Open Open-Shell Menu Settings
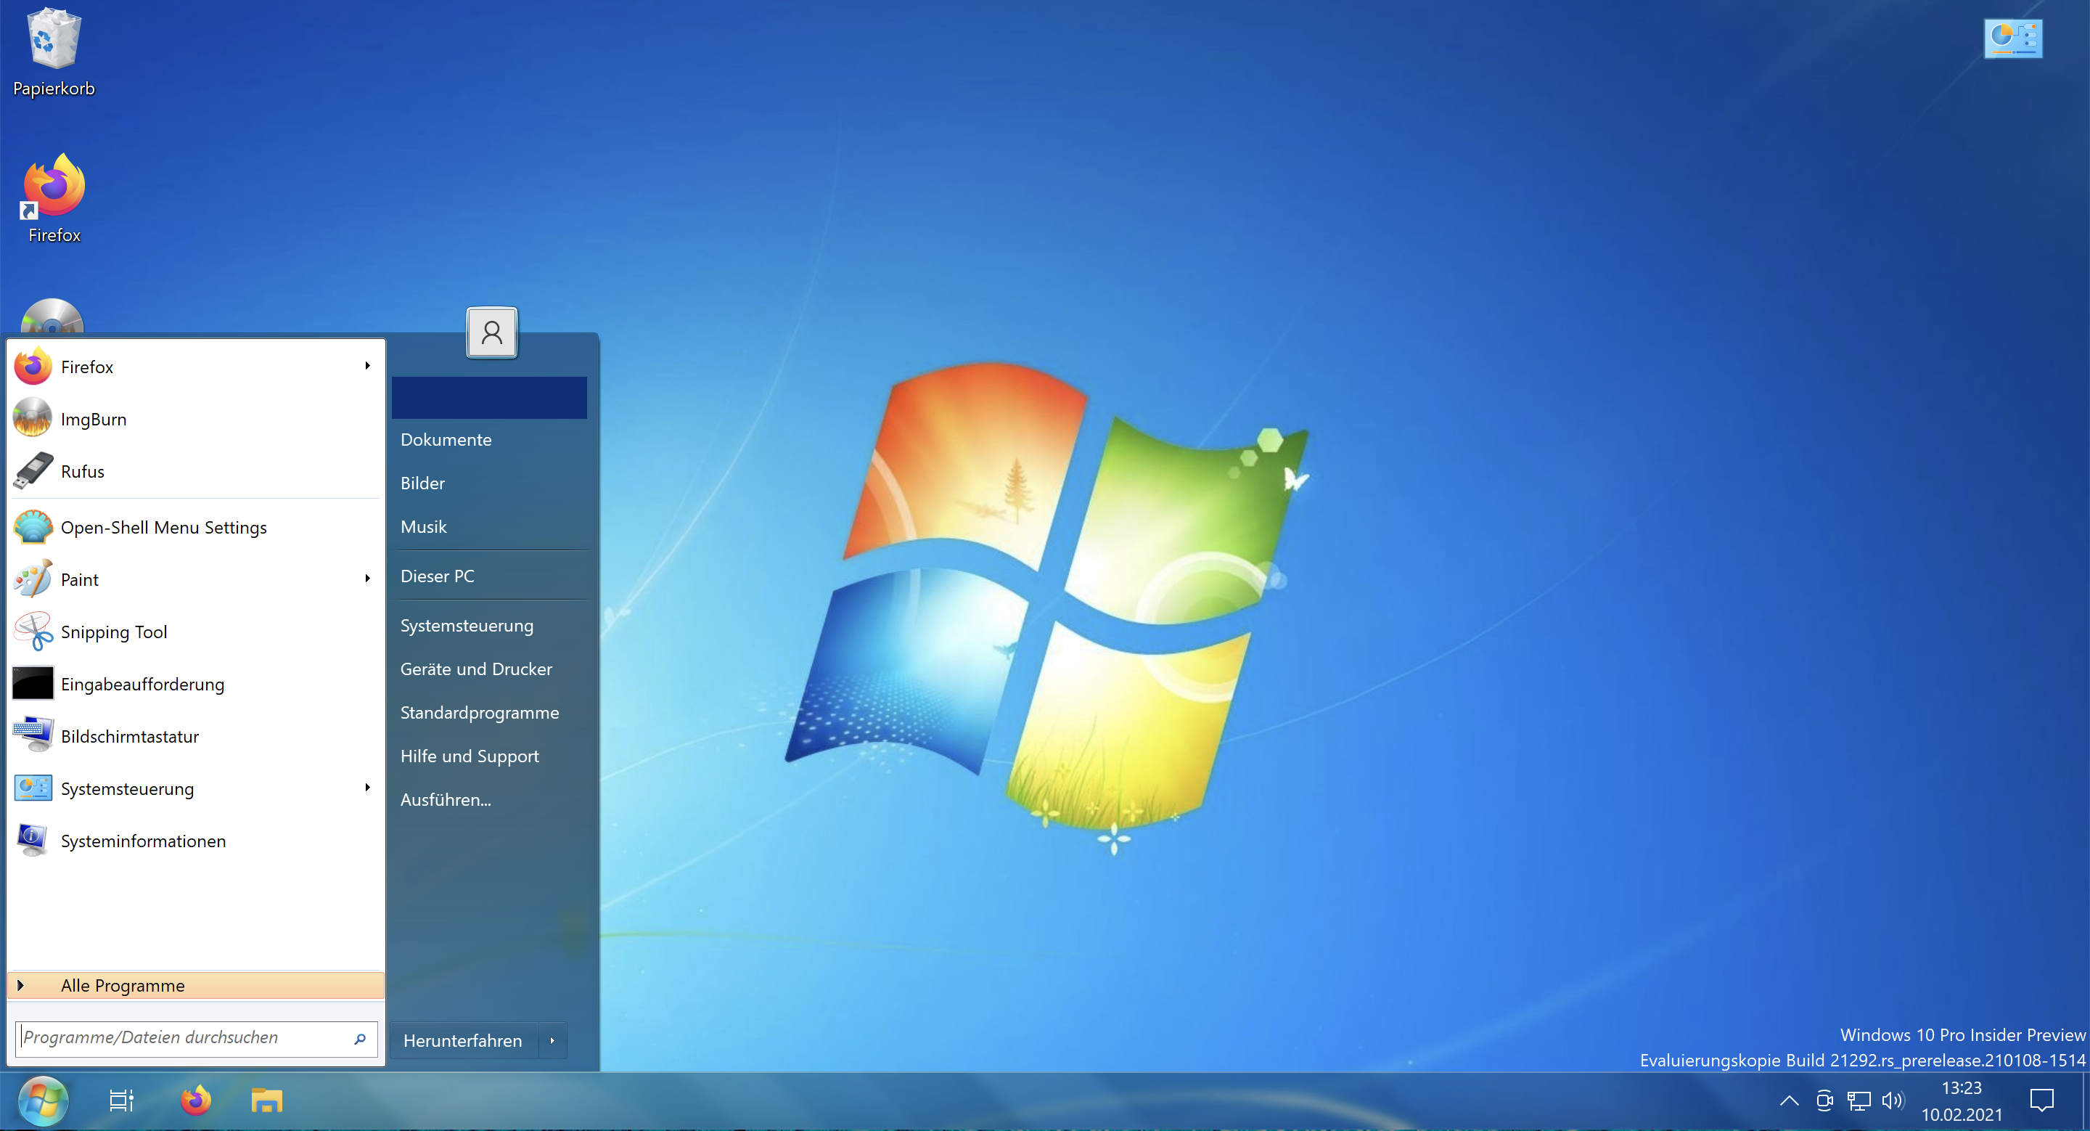This screenshot has width=2090, height=1131. [163, 527]
